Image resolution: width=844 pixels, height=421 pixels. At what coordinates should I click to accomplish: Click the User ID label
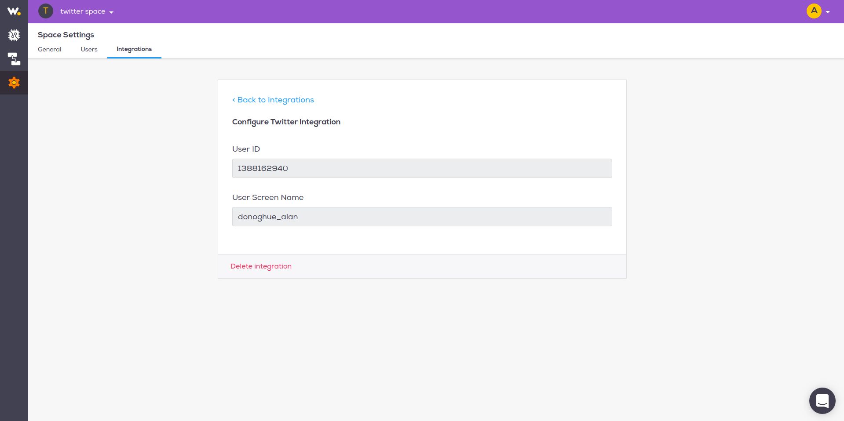[x=246, y=149]
